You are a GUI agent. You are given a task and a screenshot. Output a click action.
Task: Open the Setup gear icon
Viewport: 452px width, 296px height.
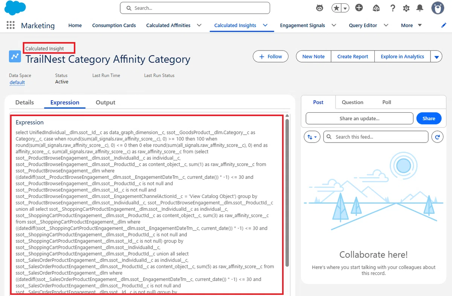click(406, 8)
